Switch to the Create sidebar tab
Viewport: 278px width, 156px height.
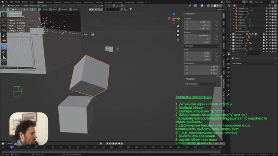pos(224,46)
